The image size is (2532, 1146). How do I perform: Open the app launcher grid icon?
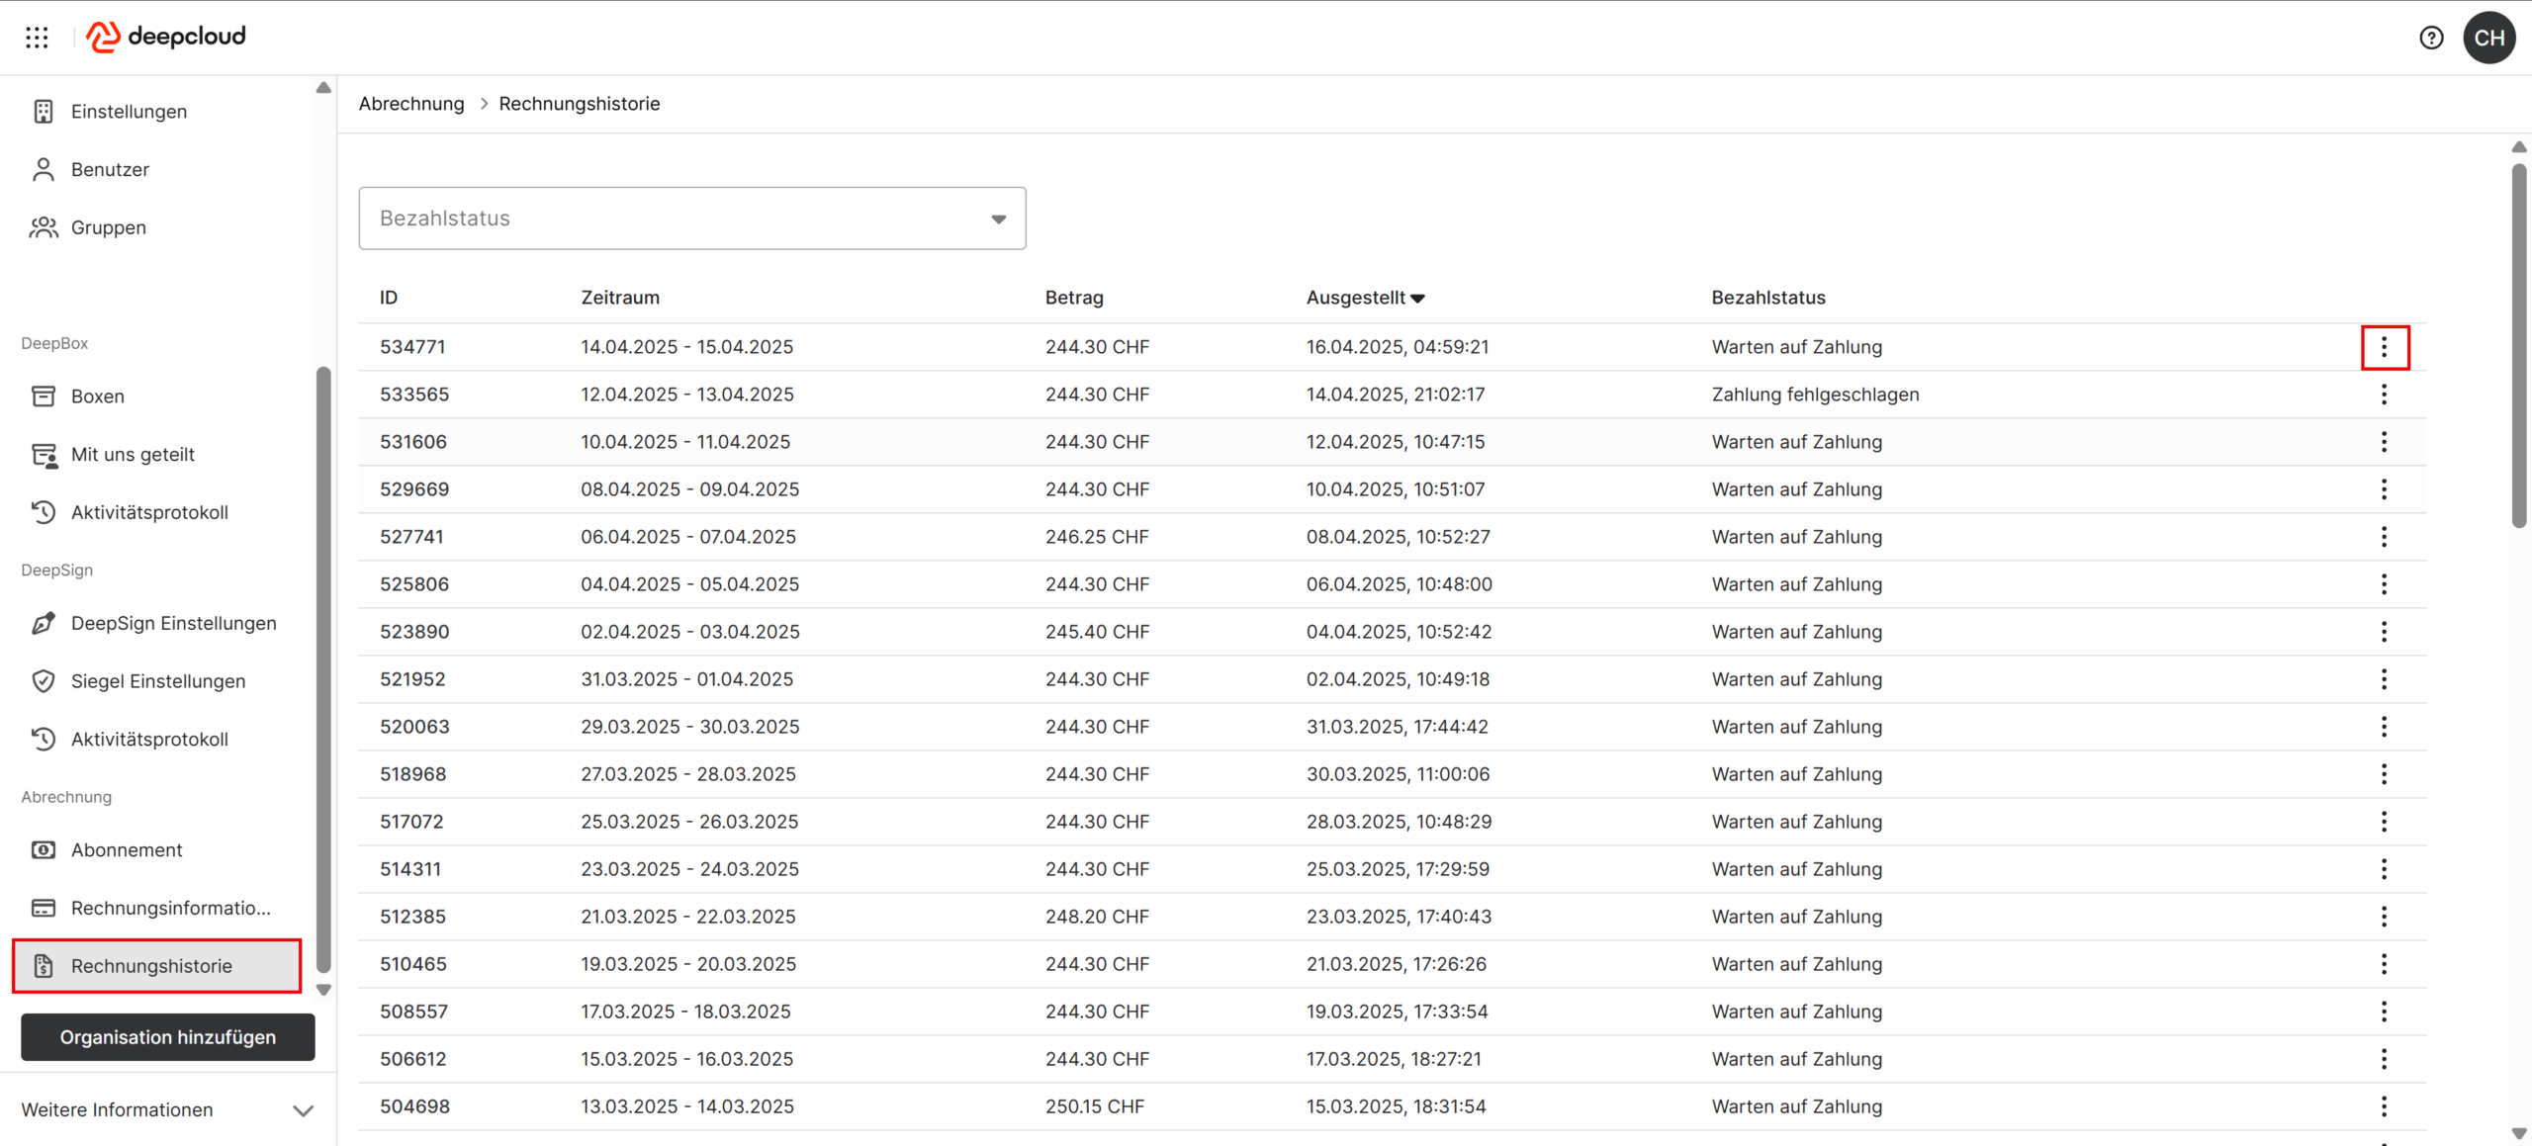(37, 38)
